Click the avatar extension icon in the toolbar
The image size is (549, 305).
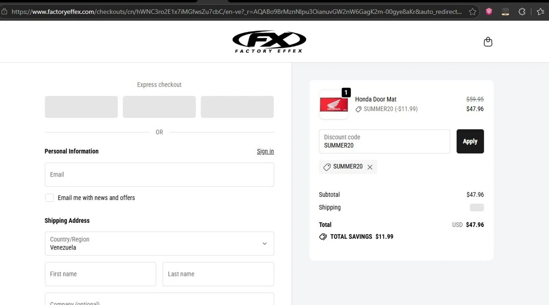point(505,12)
